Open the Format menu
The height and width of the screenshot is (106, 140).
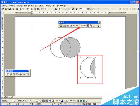tap(34, 6)
